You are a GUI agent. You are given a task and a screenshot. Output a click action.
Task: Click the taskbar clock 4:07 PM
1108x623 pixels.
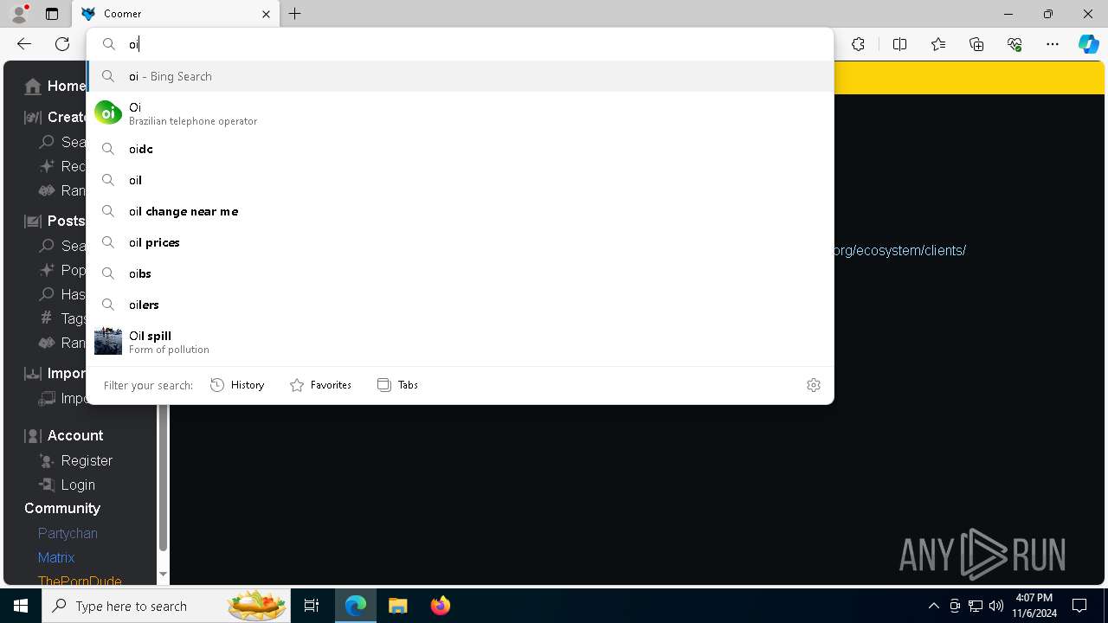[x=1034, y=598]
